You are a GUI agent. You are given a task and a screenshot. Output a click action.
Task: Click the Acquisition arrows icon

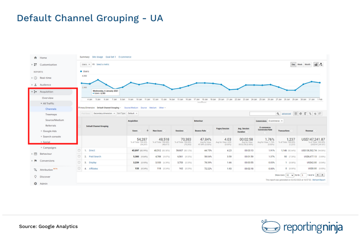pyautogui.click(x=35, y=92)
